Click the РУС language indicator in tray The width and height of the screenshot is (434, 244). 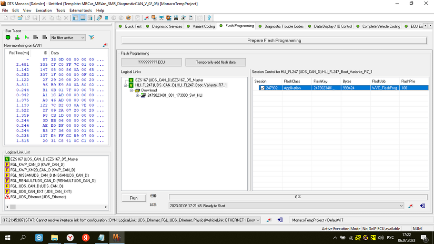tap(390, 238)
